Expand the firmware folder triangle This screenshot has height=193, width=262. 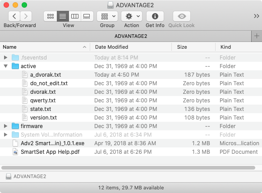6,126
